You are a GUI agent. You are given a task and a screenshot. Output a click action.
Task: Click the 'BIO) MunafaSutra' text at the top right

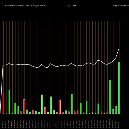[121, 6]
